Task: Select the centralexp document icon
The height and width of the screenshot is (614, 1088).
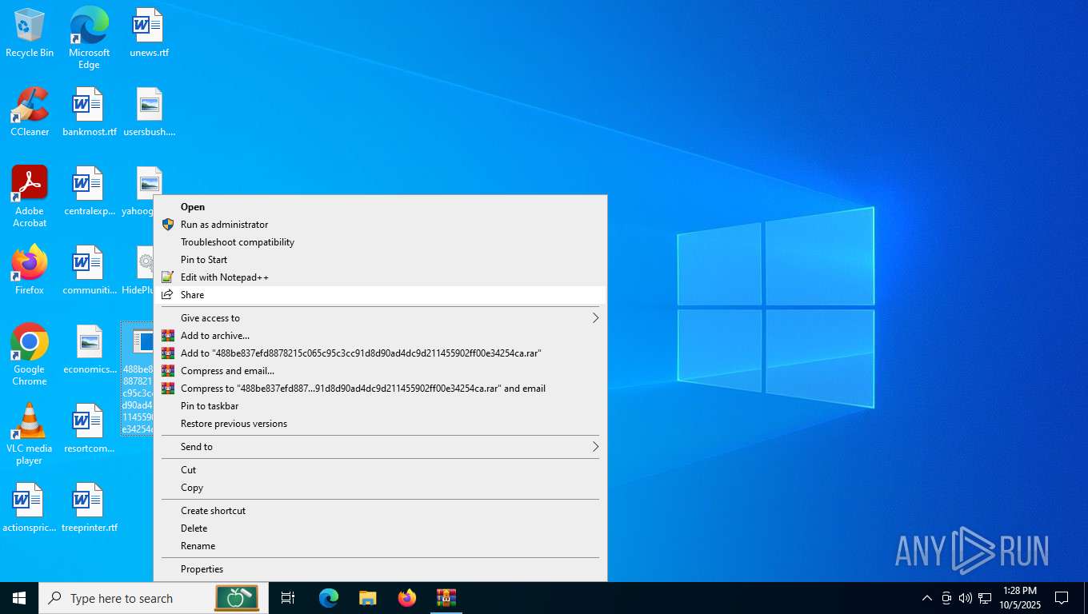Action: (89, 191)
